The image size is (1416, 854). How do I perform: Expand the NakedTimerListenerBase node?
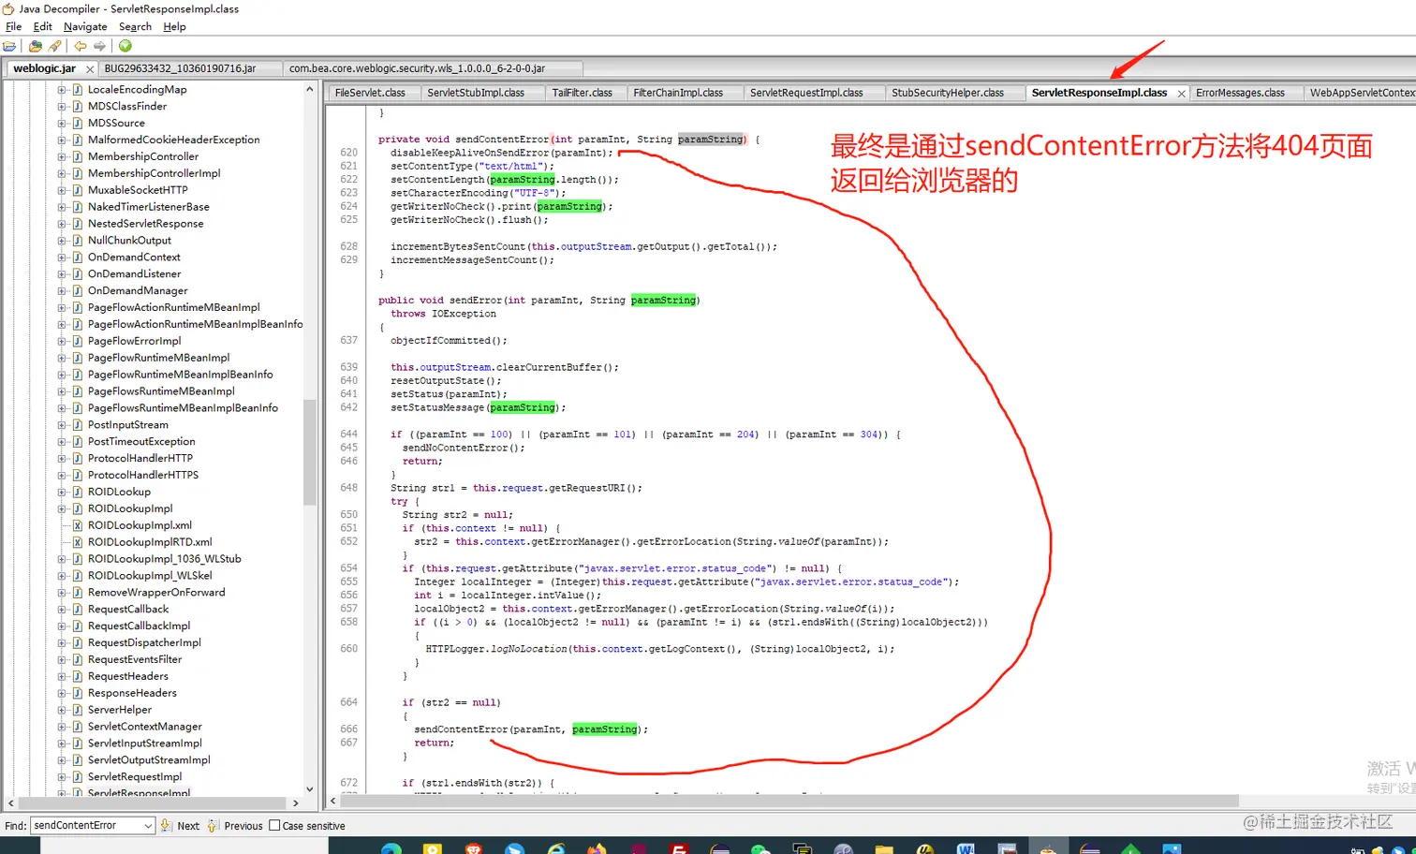pyautogui.click(x=62, y=207)
